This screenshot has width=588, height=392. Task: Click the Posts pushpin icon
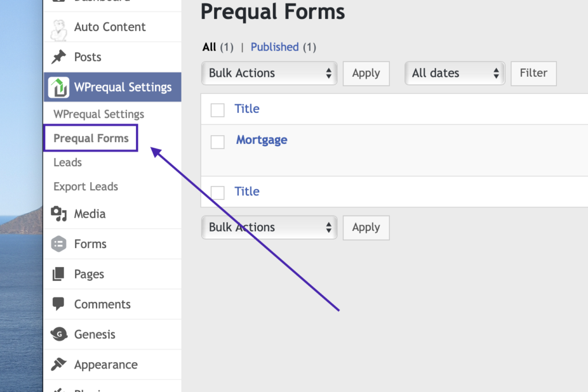click(x=59, y=57)
